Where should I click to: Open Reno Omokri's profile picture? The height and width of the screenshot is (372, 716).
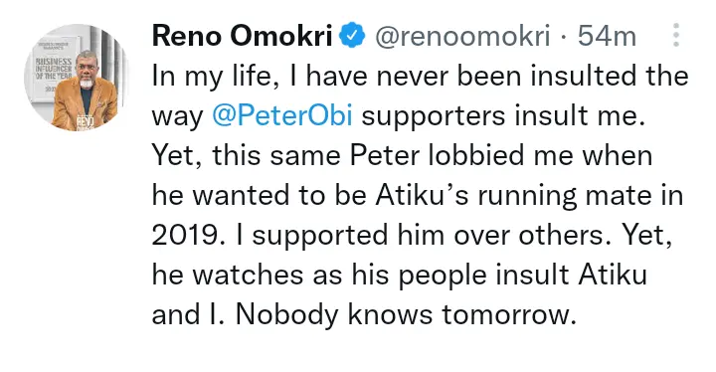pyautogui.click(x=77, y=78)
